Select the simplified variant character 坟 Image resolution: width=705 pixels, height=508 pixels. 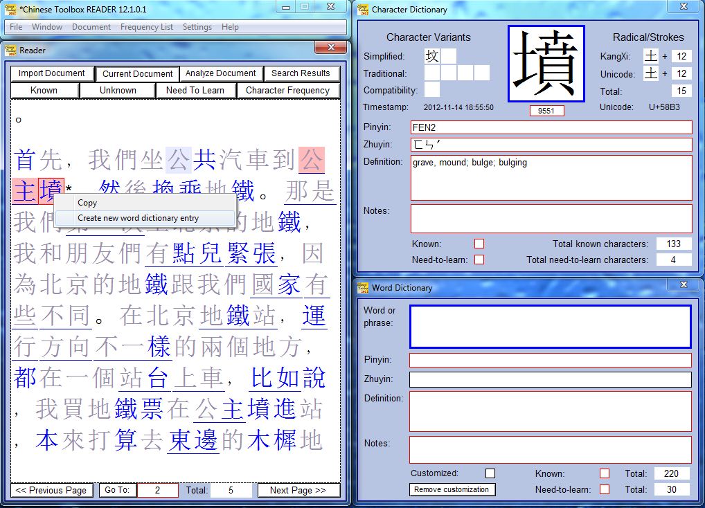pos(432,56)
